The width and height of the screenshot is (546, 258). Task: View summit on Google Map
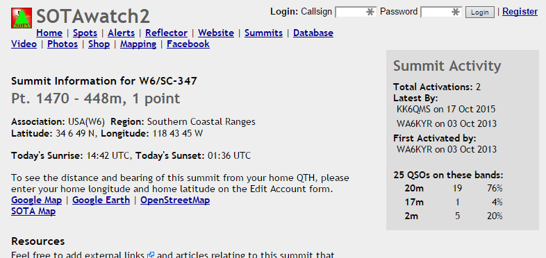coord(37,200)
